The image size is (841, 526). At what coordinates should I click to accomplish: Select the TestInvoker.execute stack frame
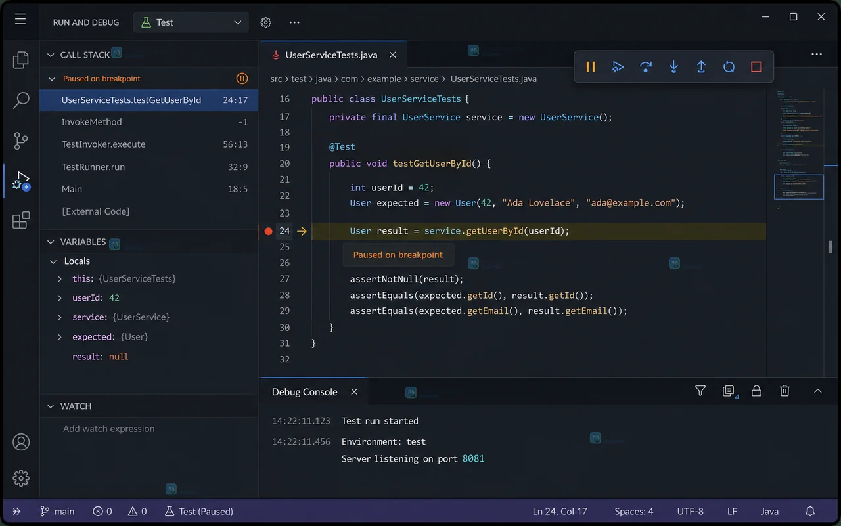point(149,144)
